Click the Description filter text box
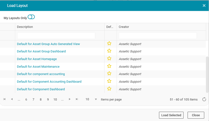Image resolution: width=209 pixels, height=121 pixels. (56, 36)
